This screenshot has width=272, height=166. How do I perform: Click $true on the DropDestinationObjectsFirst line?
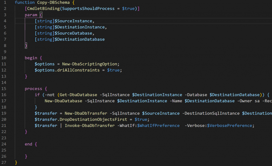141,119
